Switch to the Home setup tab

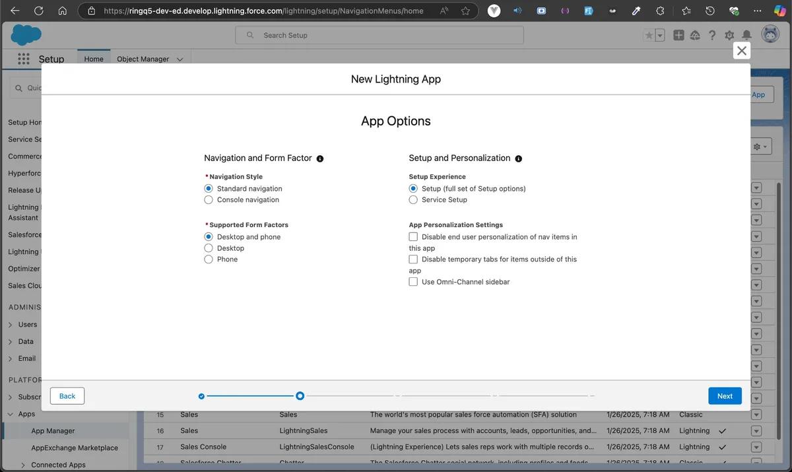click(x=94, y=59)
